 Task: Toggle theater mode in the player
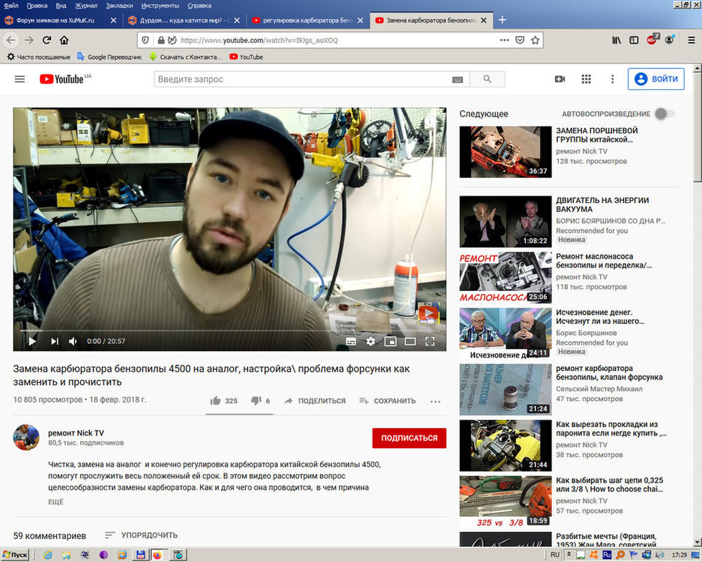coord(410,341)
